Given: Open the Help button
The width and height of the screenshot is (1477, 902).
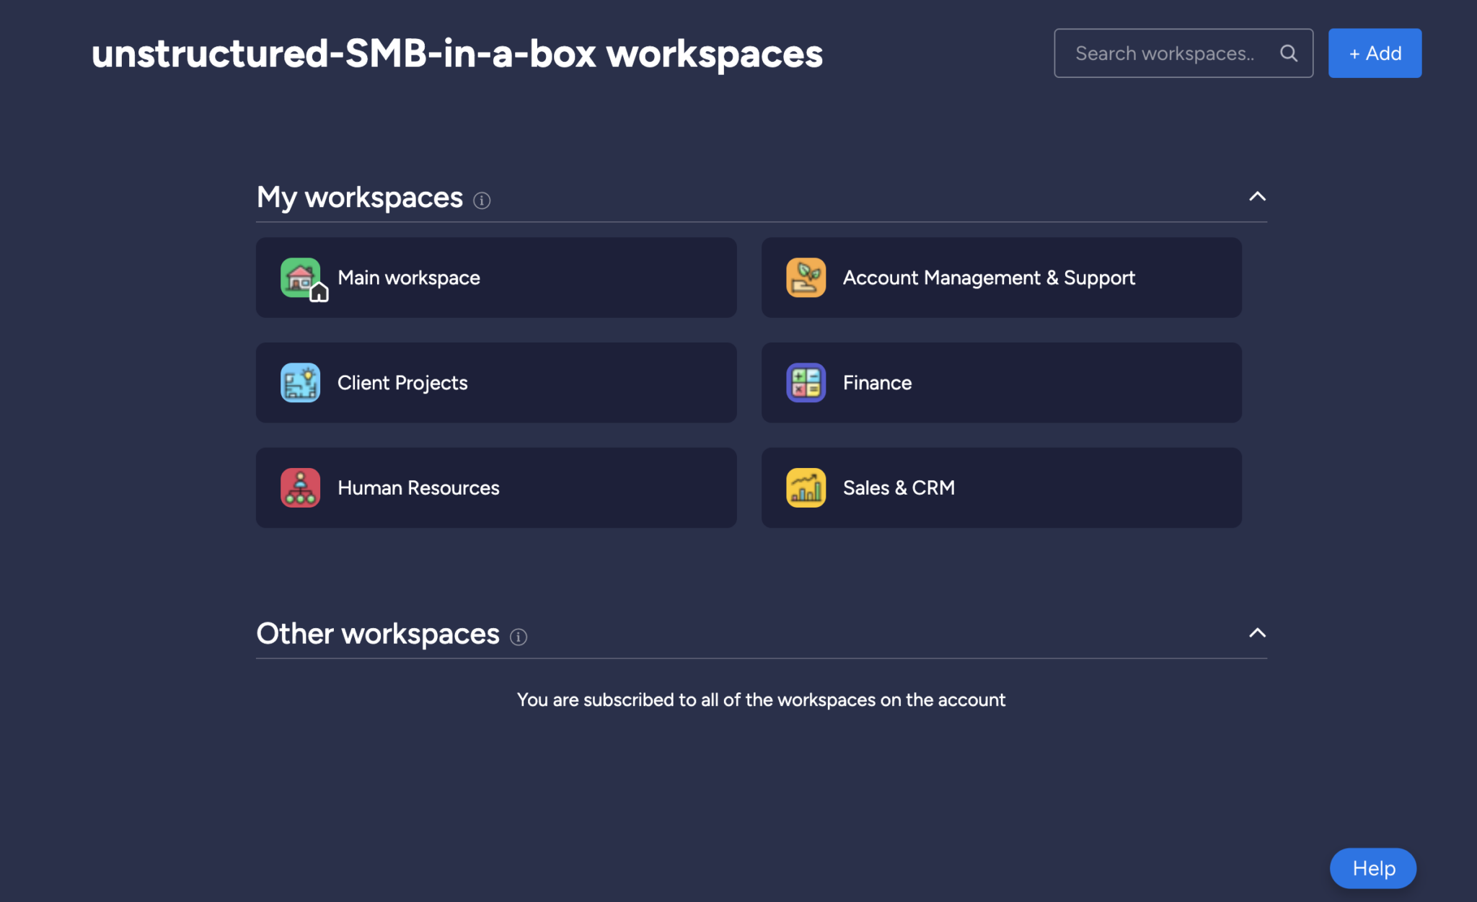Looking at the screenshot, I should (x=1372, y=868).
